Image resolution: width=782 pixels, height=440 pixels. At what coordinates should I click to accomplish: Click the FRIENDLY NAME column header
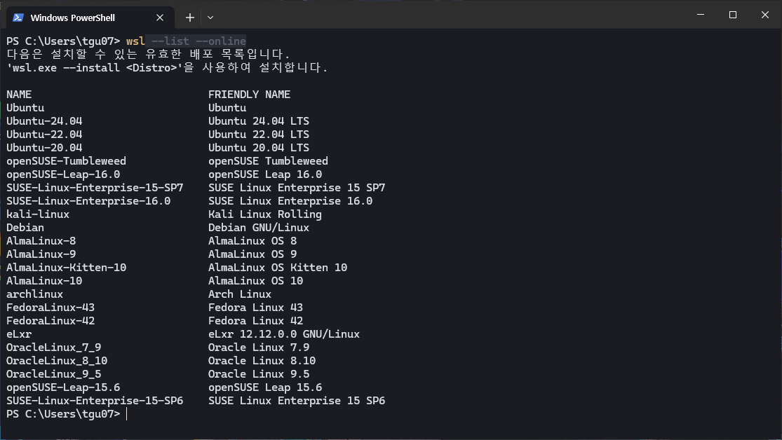[x=249, y=95]
